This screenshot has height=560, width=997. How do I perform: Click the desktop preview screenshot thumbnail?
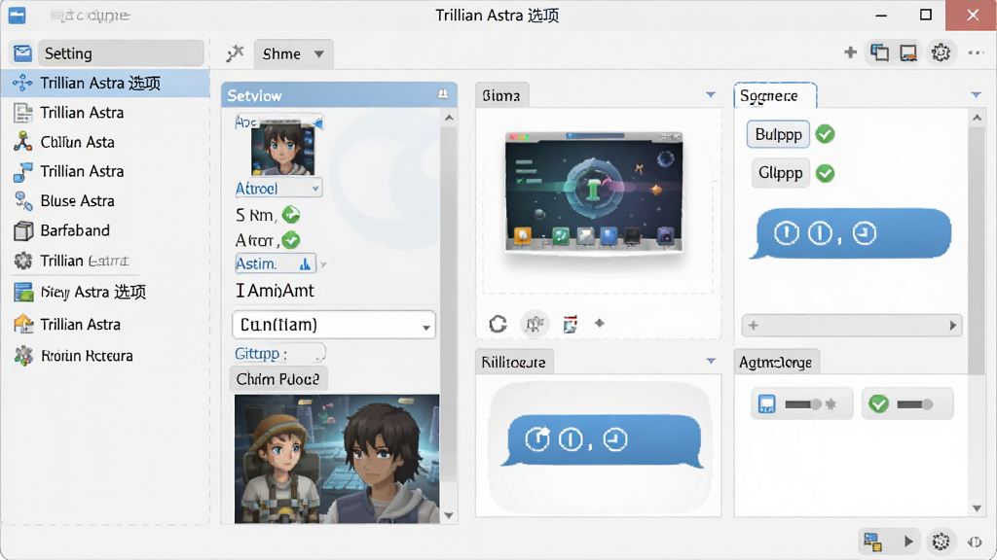pos(594,192)
